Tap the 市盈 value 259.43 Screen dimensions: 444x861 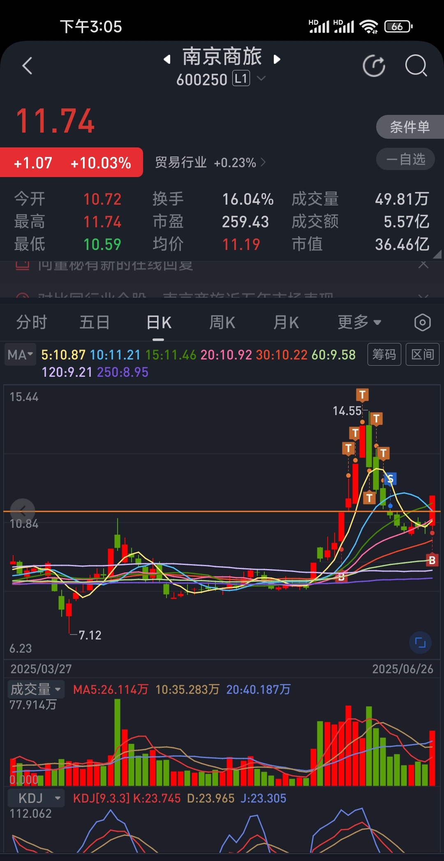point(245,222)
